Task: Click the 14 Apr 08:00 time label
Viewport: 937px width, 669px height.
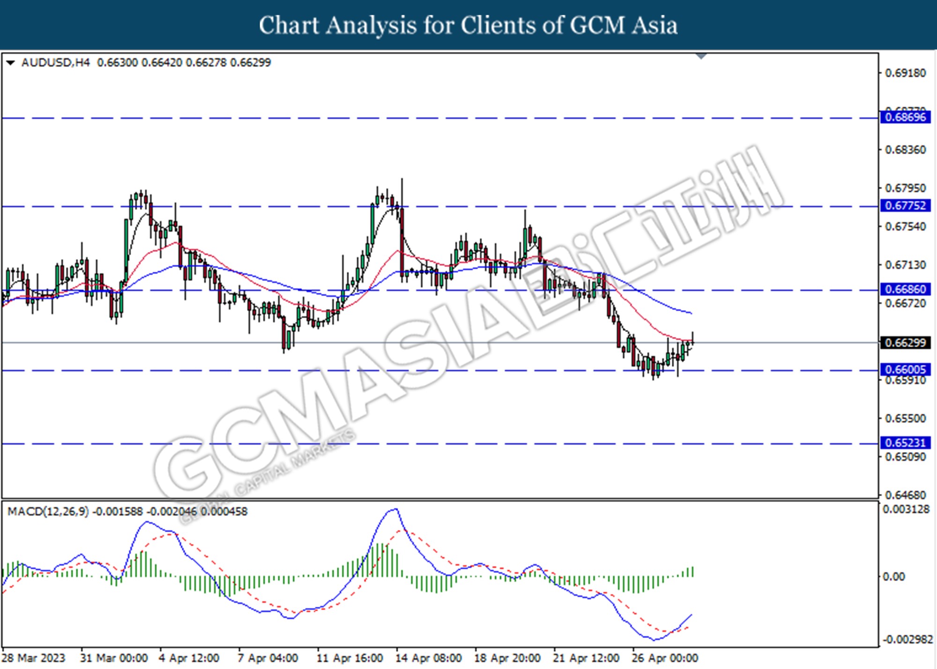Action: tap(428, 658)
